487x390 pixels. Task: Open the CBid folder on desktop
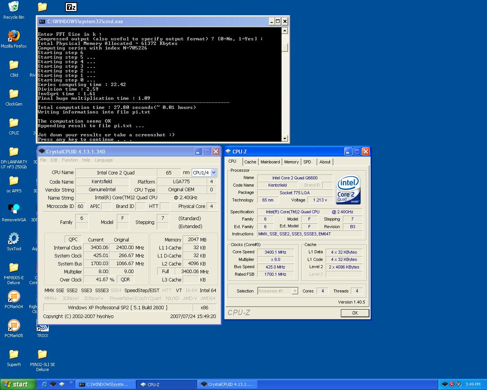tap(14, 68)
